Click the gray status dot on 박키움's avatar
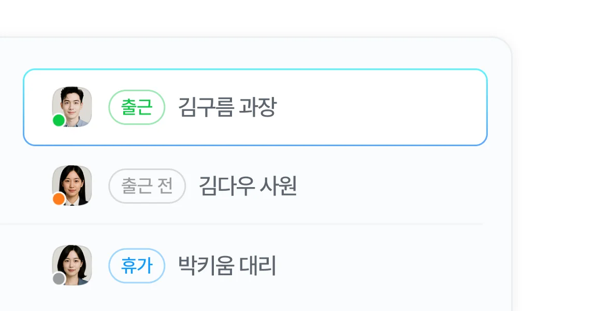This screenshot has width=609, height=311. [x=59, y=278]
